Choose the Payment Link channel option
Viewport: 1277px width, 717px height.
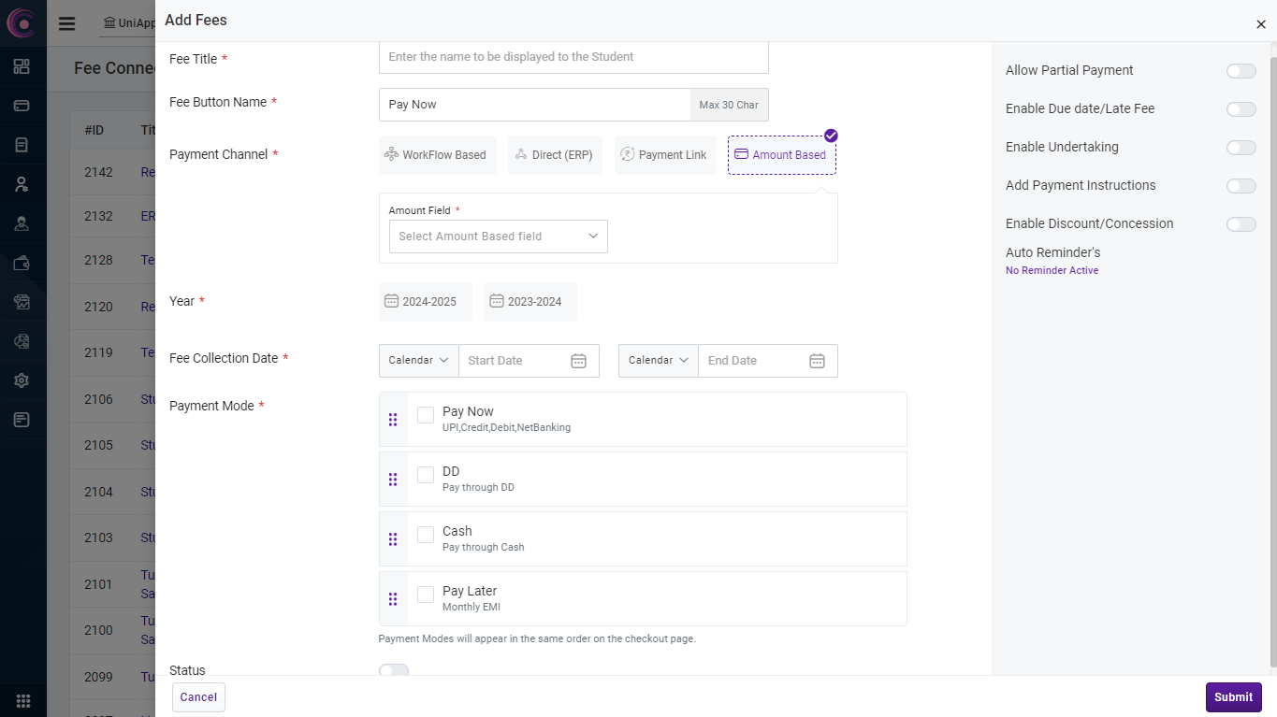[663, 155]
